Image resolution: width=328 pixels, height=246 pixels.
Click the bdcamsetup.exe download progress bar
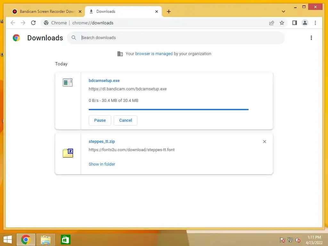(168, 110)
